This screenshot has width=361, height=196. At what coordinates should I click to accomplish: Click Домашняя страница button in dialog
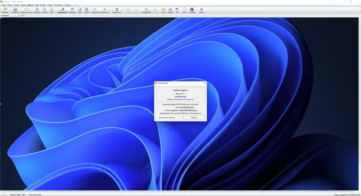(167, 118)
